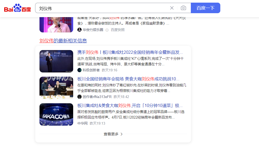The height and width of the screenshot is (147, 259).
Task: Click 创作者rfNa313eFR avatar icon
Action: tap(79, 97)
